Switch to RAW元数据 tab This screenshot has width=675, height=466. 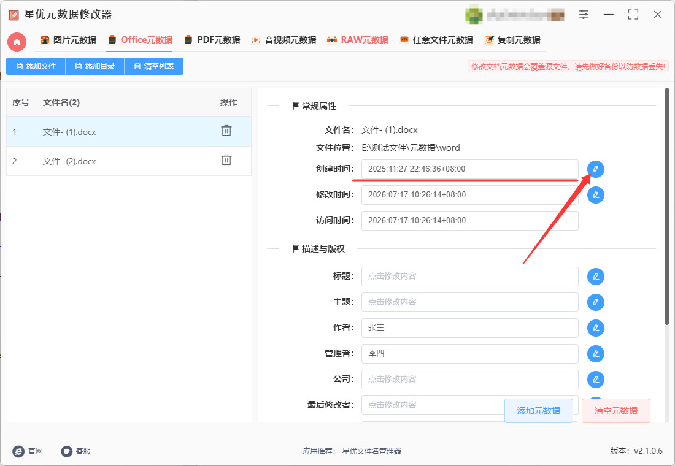(x=358, y=40)
